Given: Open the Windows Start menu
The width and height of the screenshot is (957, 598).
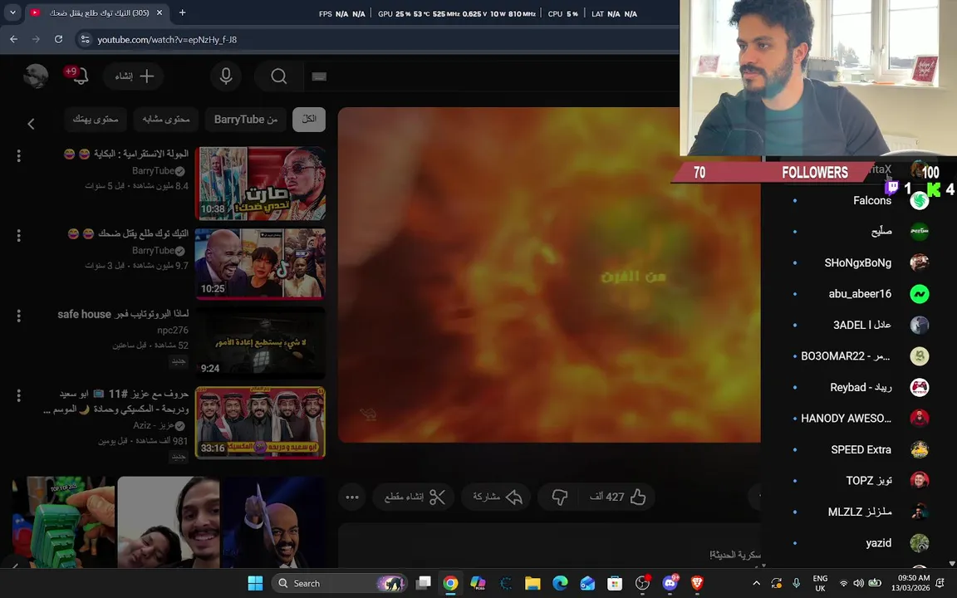Looking at the screenshot, I should [255, 583].
